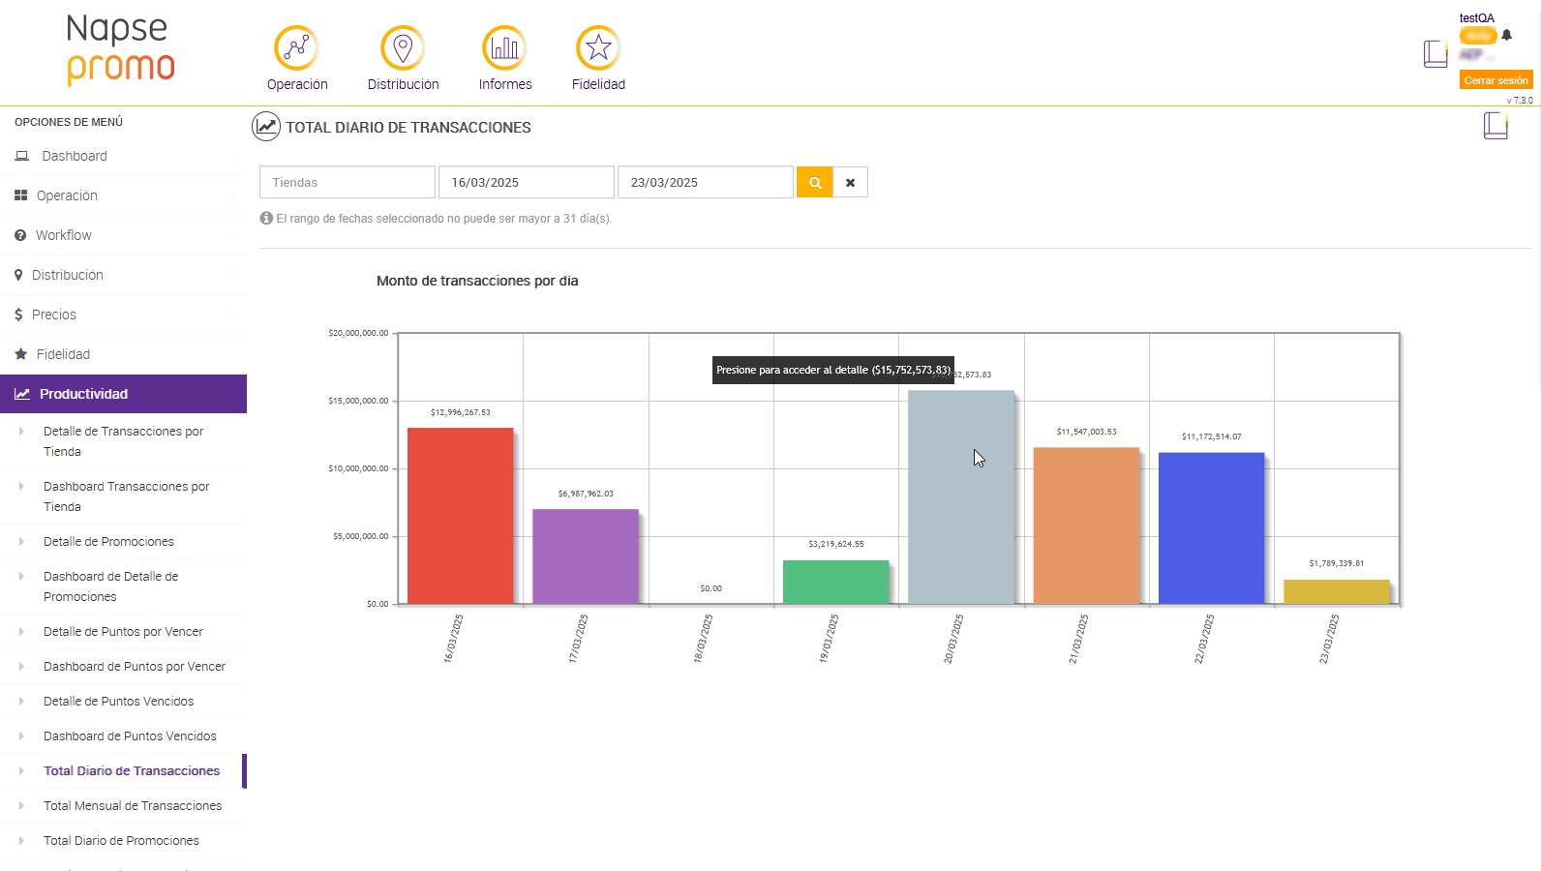1541x871 pixels.
Task: Click the chart title Monto de transacciones por dia
Action: pyautogui.click(x=477, y=281)
